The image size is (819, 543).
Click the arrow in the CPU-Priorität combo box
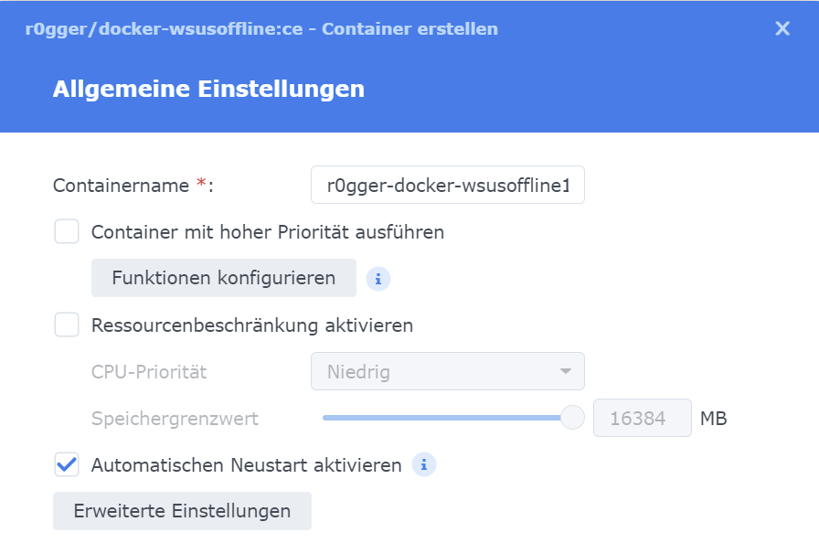pyautogui.click(x=566, y=372)
